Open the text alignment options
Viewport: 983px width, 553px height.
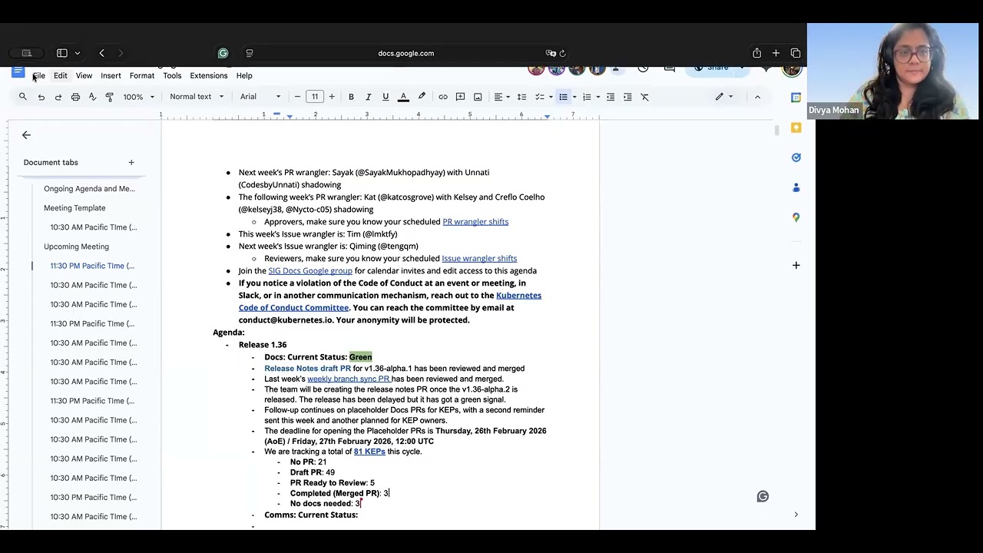501,97
